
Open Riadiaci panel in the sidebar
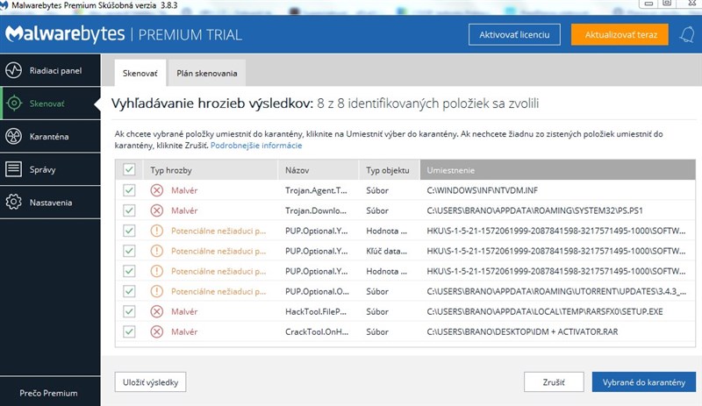[x=50, y=70]
